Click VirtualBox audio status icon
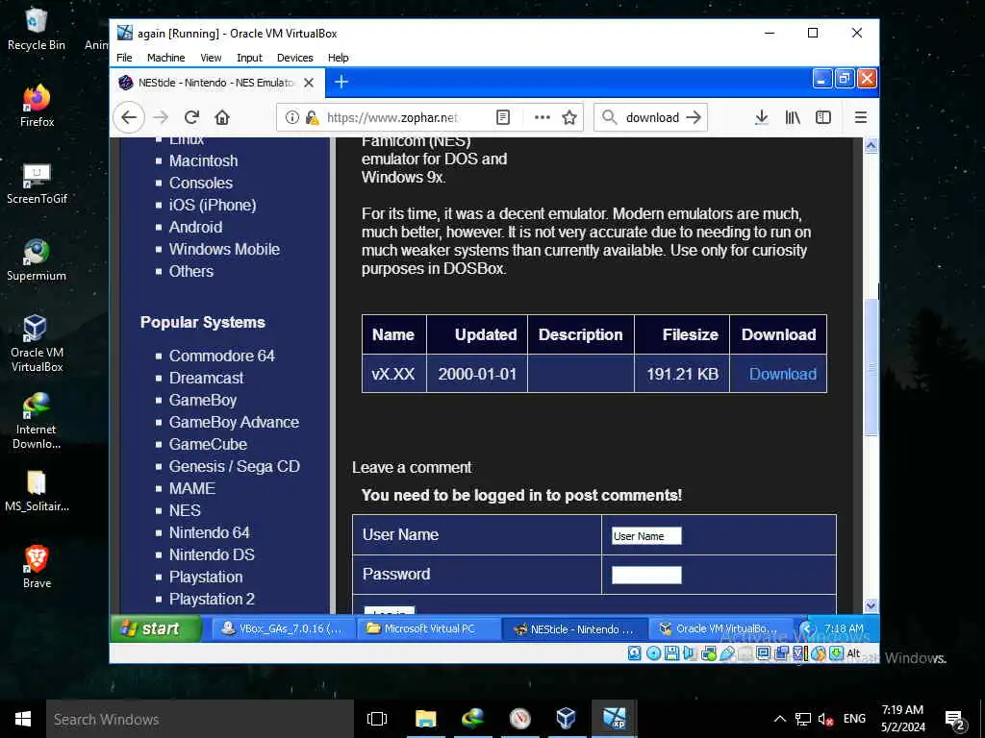This screenshot has width=985, height=738. click(x=690, y=653)
